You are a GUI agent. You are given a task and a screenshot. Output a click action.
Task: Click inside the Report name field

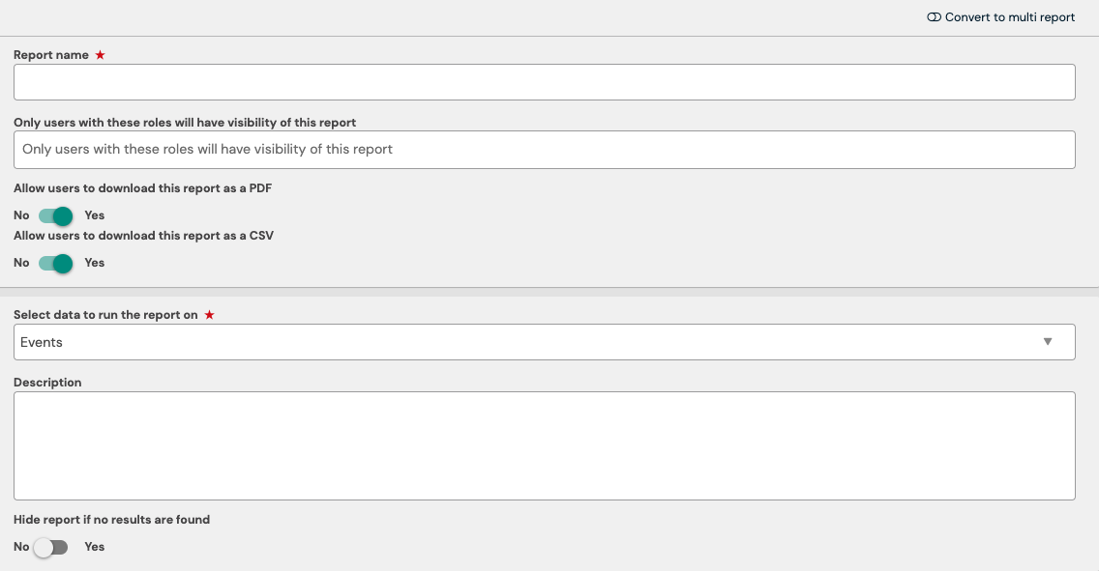click(x=544, y=82)
